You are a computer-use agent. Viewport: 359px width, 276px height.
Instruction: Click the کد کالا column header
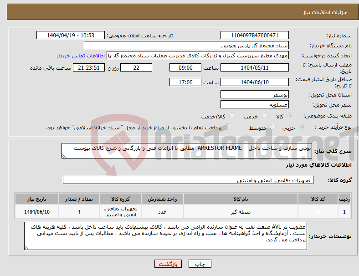point(318,199)
